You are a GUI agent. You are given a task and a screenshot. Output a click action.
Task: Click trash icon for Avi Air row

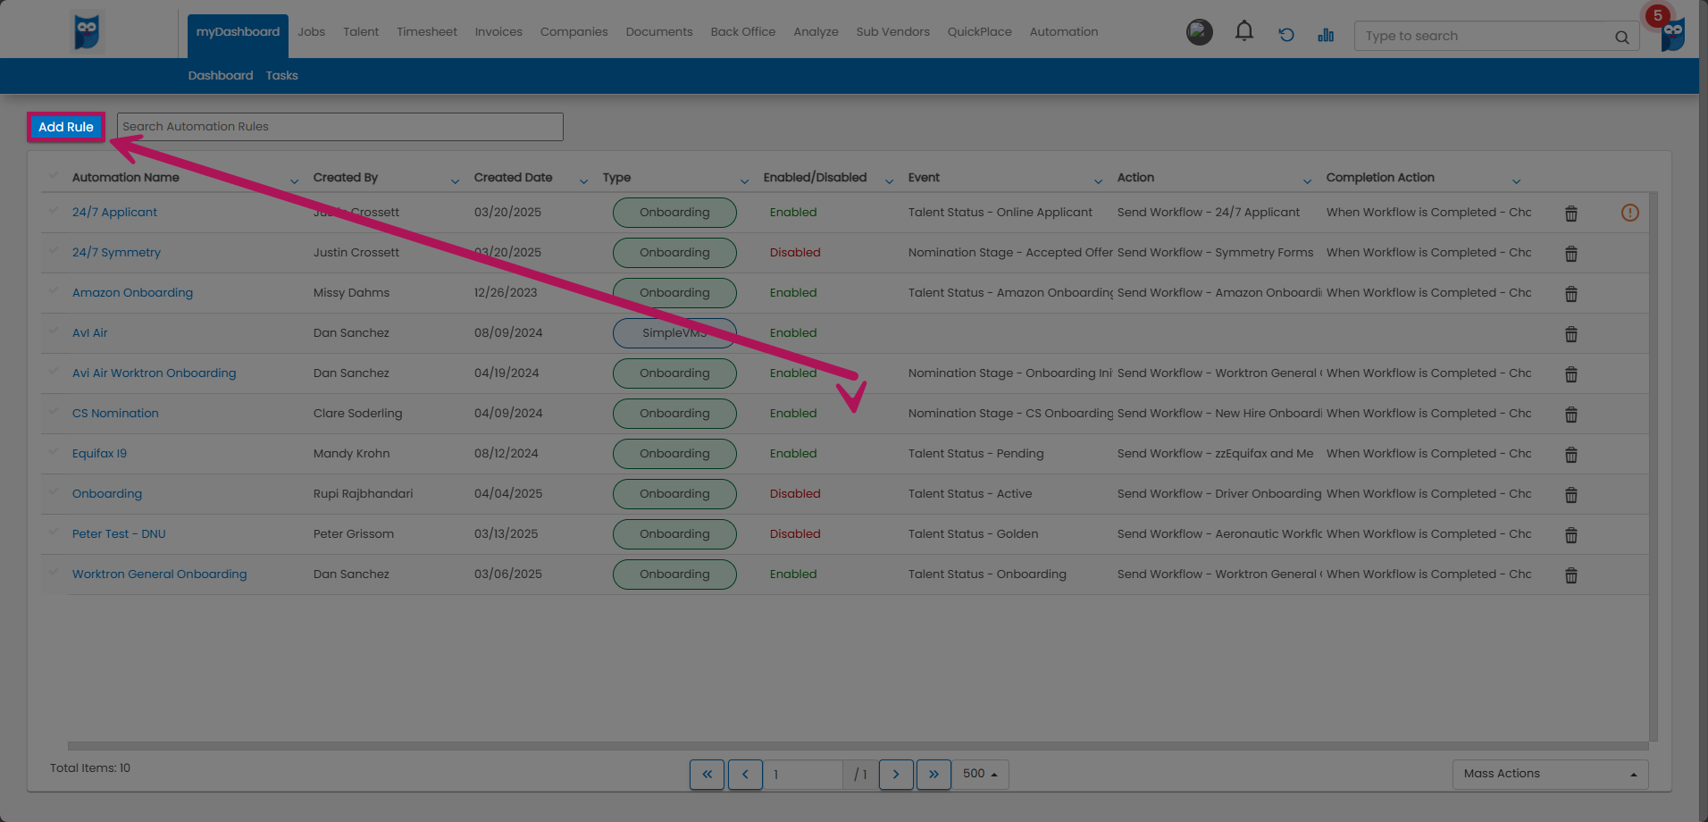tap(1570, 334)
